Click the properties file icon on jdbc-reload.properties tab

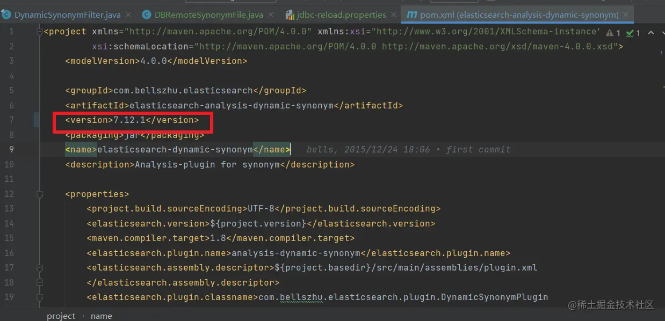point(290,14)
